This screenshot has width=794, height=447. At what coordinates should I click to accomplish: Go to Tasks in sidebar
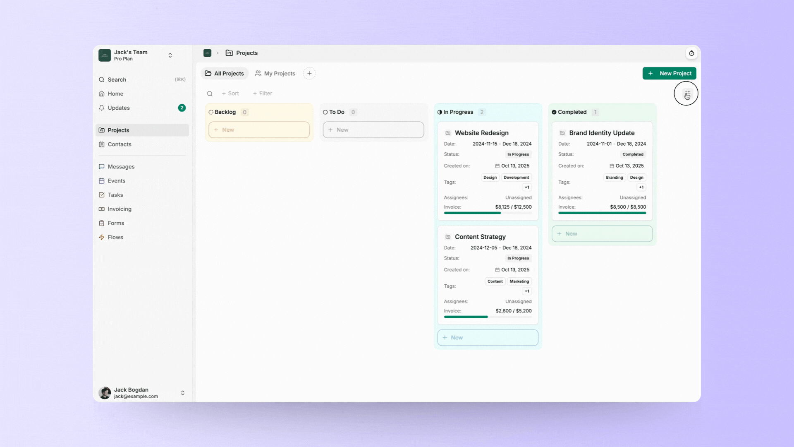pos(115,195)
